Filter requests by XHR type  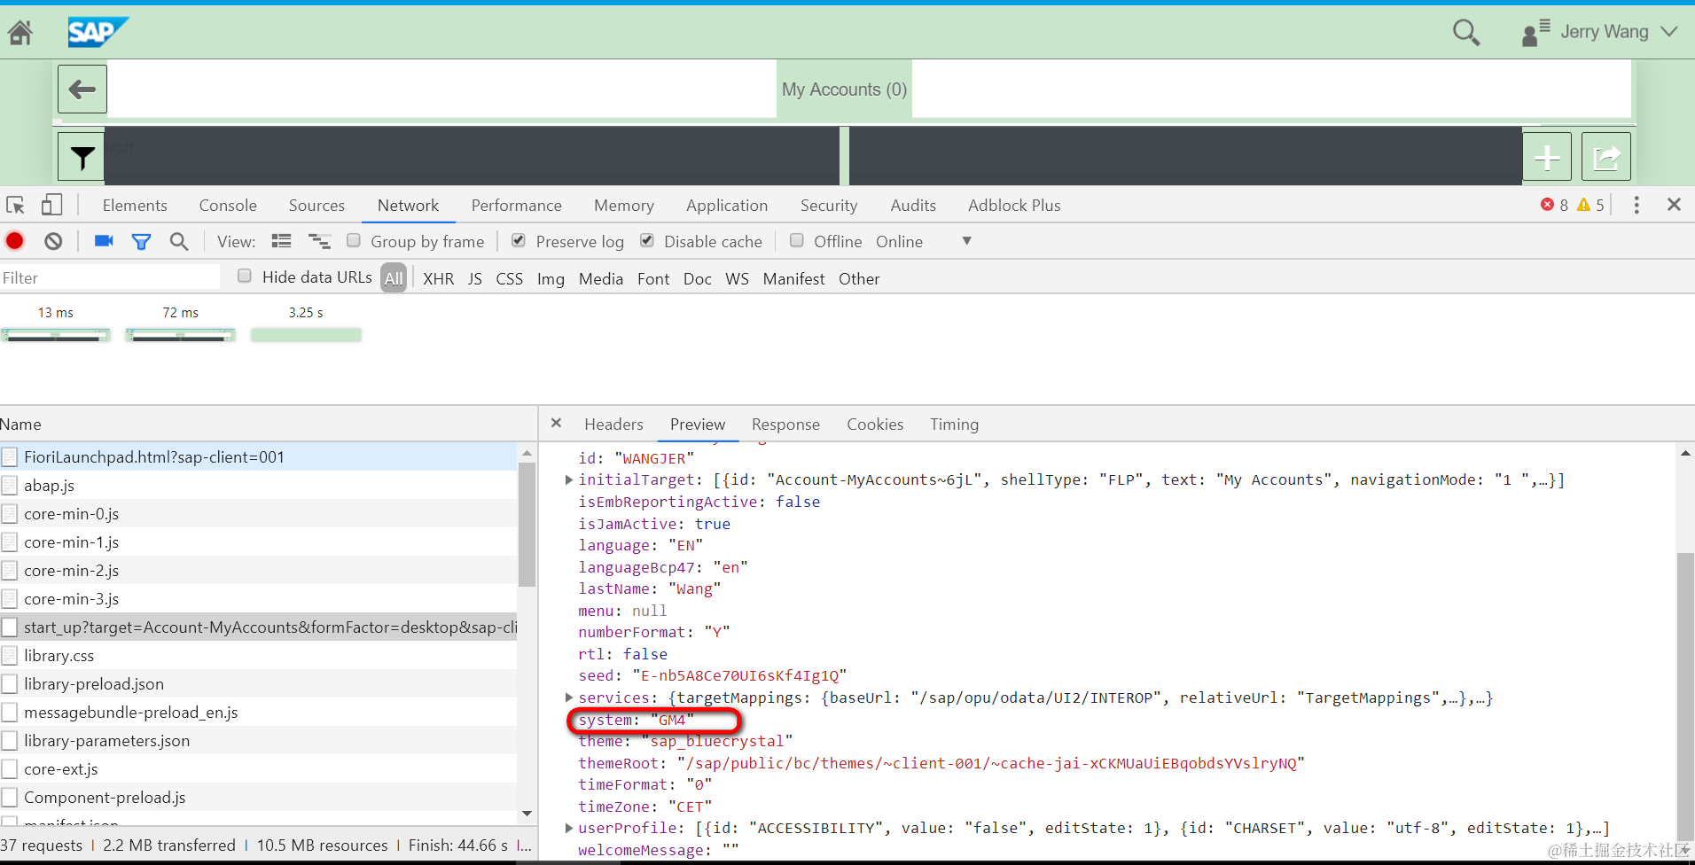[x=438, y=278]
